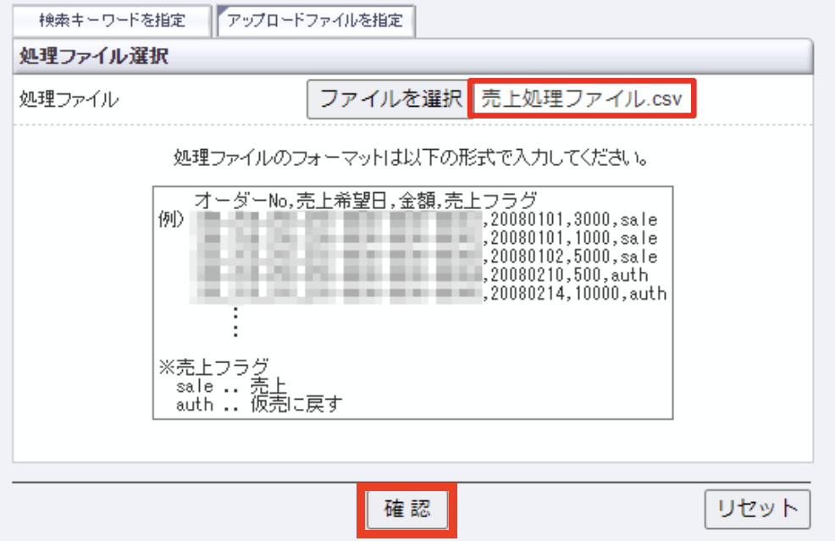Click the 処理ファイル選択 section header
The width and height of the screenshot is (835, 541).
click(412, 56)
